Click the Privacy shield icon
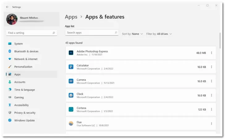 coord(10,112)
